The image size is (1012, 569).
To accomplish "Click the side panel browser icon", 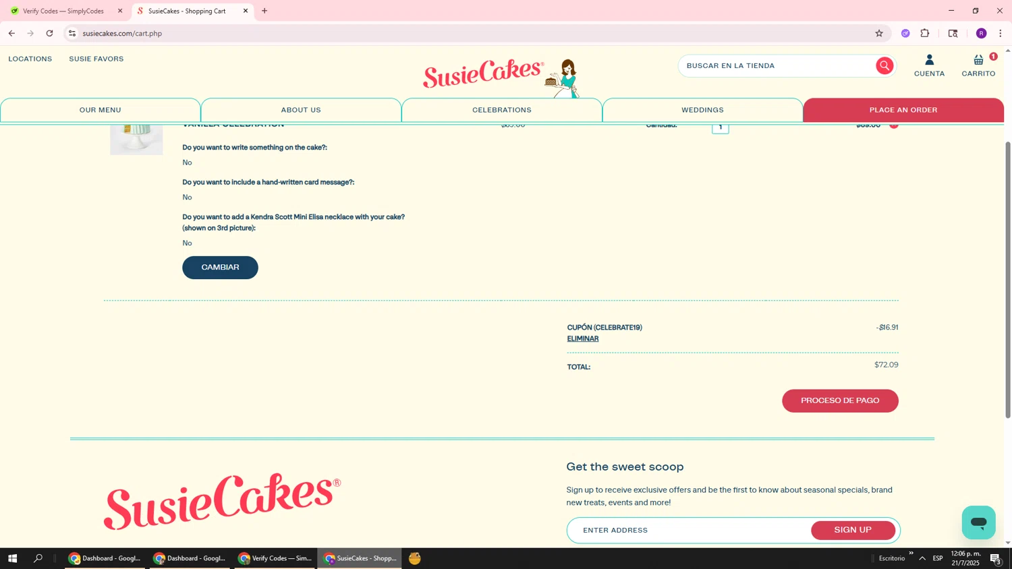I will 953,33.
